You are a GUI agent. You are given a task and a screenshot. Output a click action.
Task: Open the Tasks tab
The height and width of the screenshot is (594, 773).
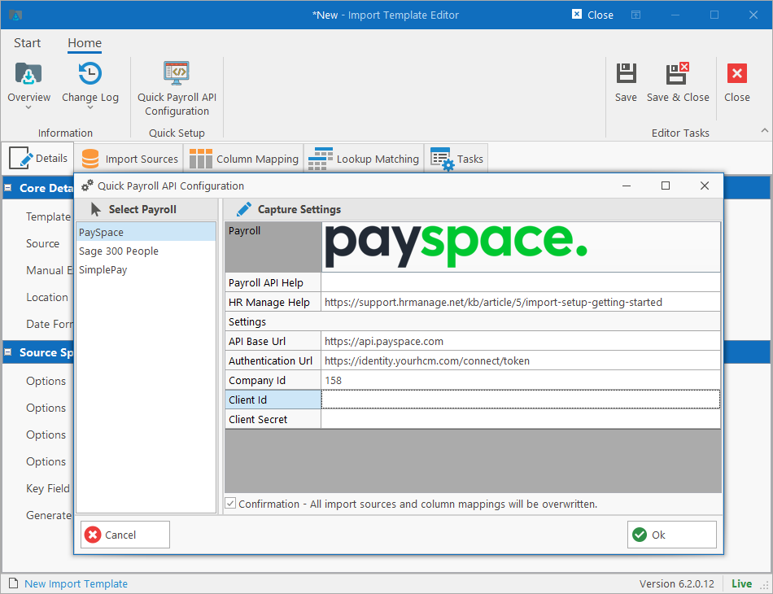(456, 158)
